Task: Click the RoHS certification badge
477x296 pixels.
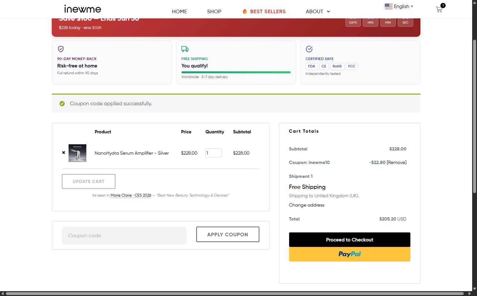Action: [337, 66]
